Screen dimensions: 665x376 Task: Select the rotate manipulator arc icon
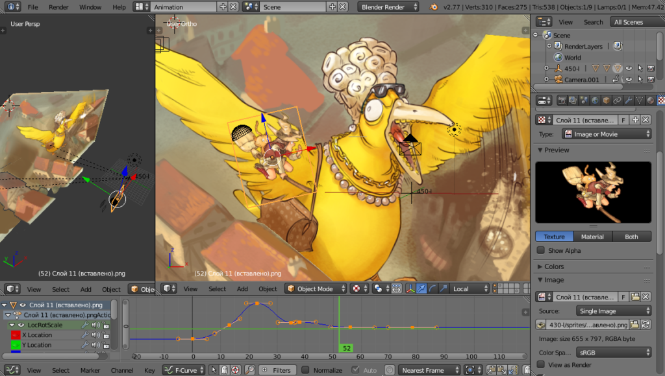pos(432,288)
